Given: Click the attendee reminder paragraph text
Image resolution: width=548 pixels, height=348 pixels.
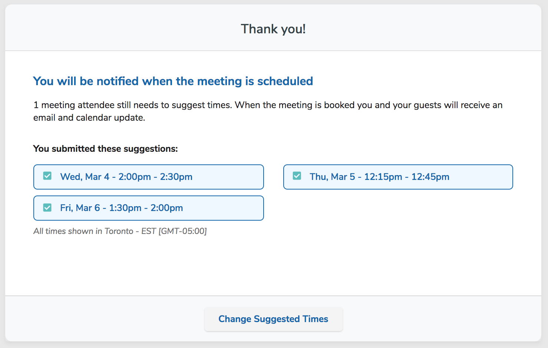Looking at the screenshot, I should pyautogui.click(x=268, y=111).
